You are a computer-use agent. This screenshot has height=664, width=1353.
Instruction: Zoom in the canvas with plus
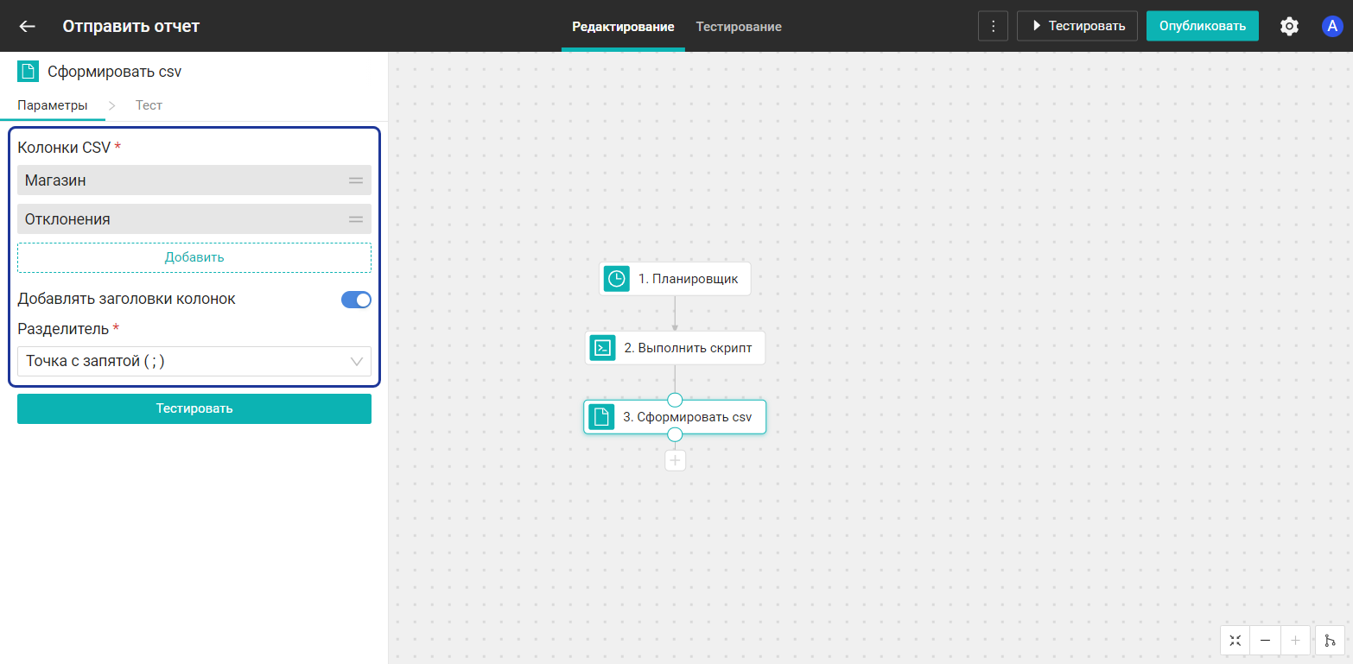point(1294,641)
